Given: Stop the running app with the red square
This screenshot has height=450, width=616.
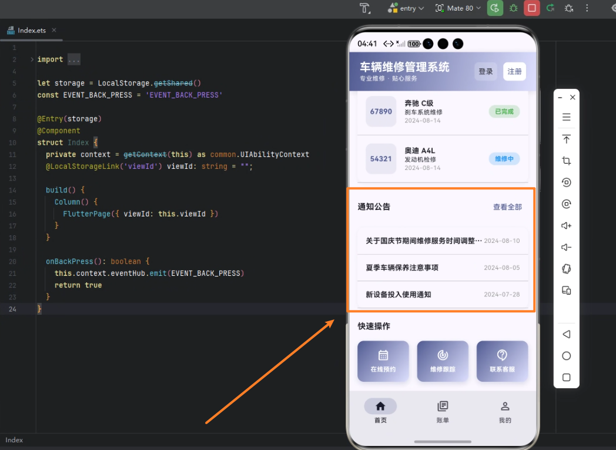Looking at the screenshot, I should [x=531, y=8].
